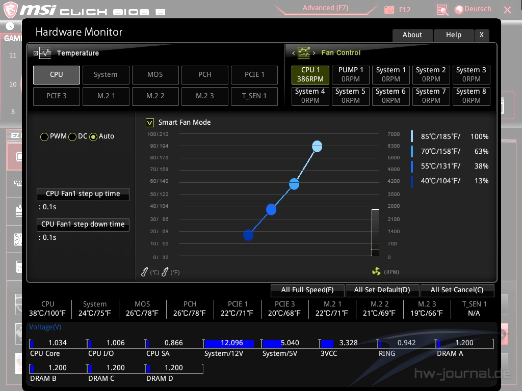Select the M.2 3 temperature tab
This screenshot has width=522, height=391.
(205, 96)
